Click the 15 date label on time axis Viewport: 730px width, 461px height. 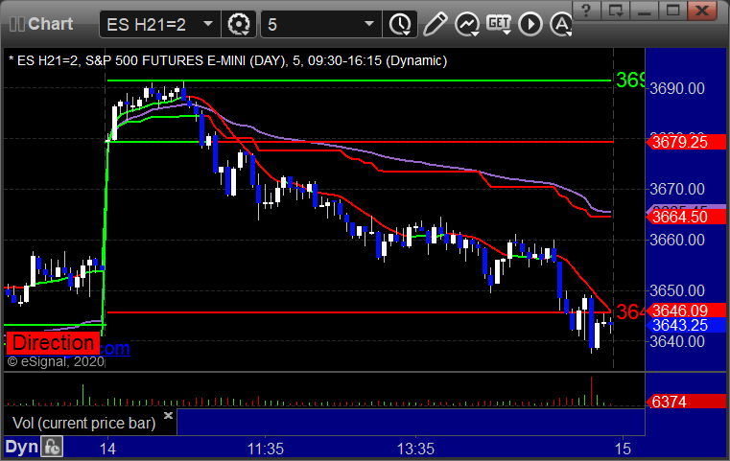[623, 449]
